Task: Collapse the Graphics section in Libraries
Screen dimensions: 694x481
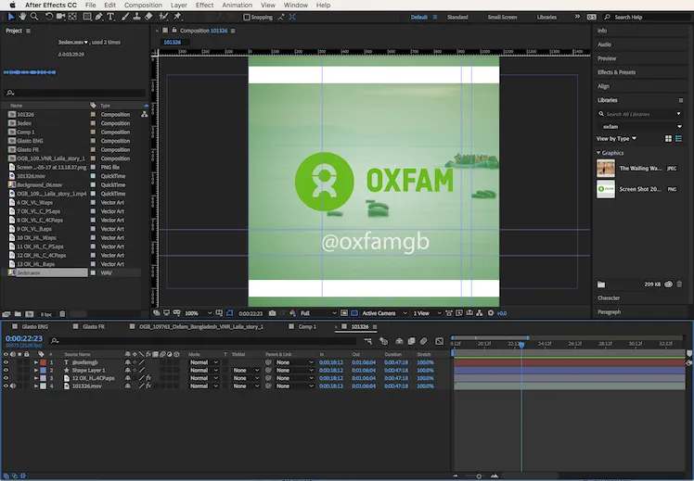Action: click(x=598, y=153)
